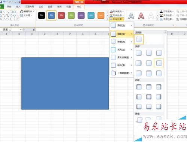Image resolution: width=187 pixels, height=142 pixels.
Task: Expand the insert shapes gallery
Action: (x=18, y=19)
